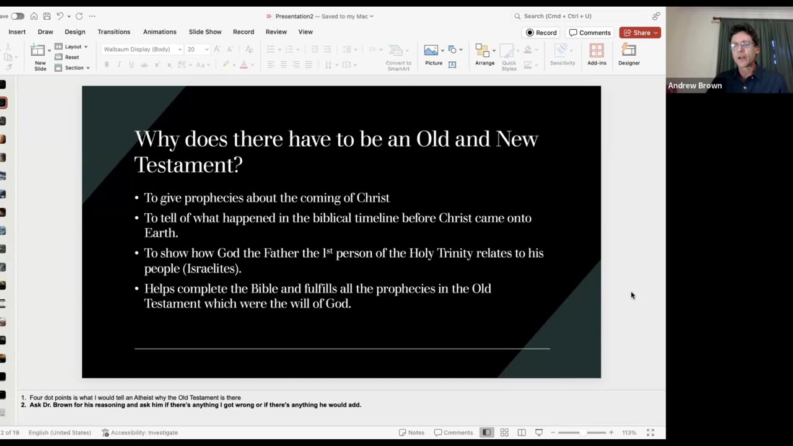Click the text highlight color pen

(226, 65)
